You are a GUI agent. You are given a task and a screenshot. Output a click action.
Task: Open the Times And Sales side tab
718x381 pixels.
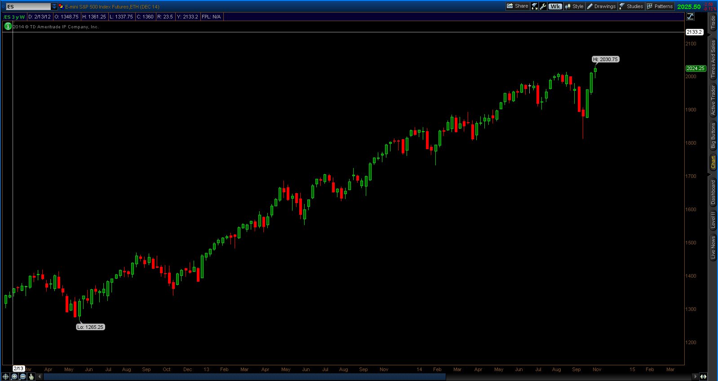(x=713, y=59)
